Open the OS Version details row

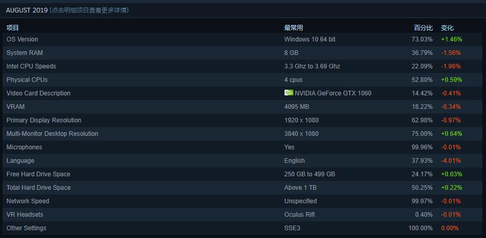[x=243, y=39]
